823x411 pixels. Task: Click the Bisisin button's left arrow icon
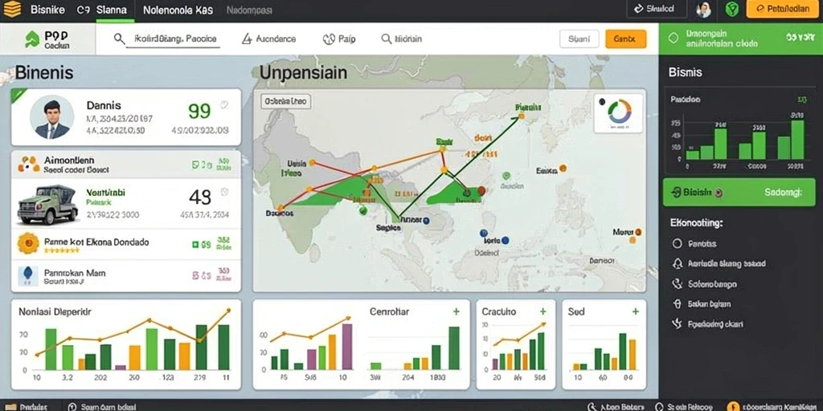tap(677, 193)
